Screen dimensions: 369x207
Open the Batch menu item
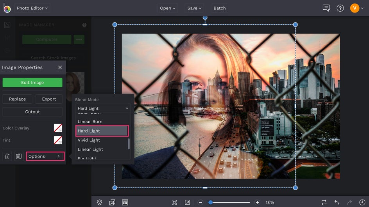pyautogui.click(x=220, y=8)
